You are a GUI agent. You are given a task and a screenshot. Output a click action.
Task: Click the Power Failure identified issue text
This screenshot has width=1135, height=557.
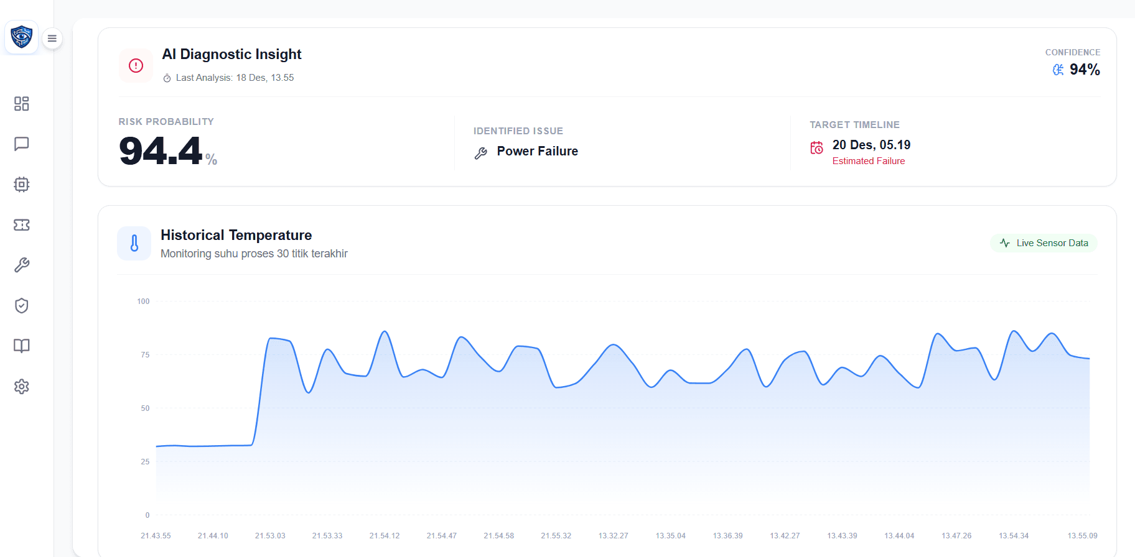[x=537, y=152]
